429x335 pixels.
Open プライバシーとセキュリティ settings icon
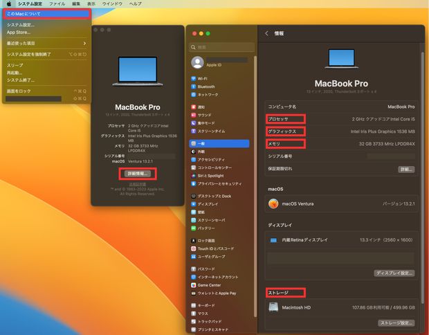[194, 183]
